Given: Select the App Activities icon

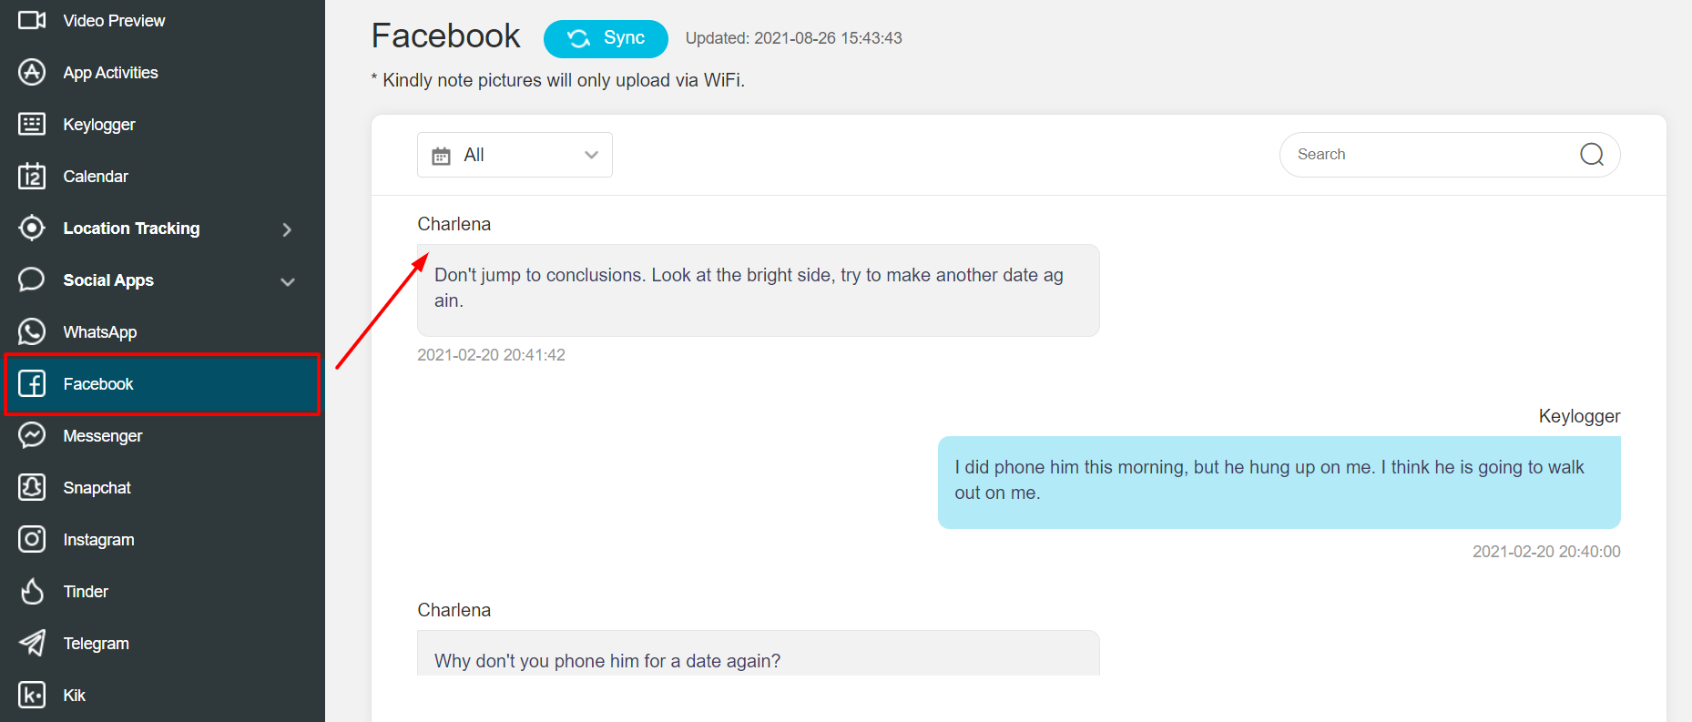Looking at the screenshot, I should [x=32, y=72].
